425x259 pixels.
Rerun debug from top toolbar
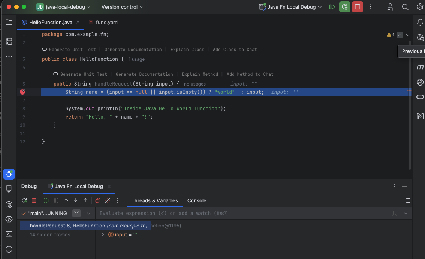(344, 7)
